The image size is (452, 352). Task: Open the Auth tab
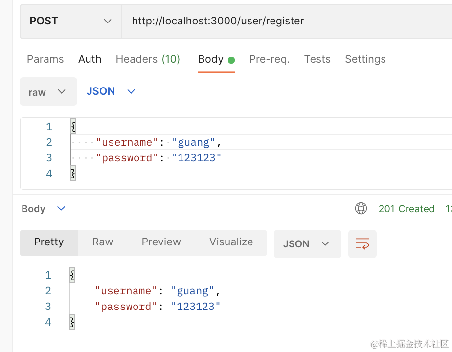[x=90, y=59]
